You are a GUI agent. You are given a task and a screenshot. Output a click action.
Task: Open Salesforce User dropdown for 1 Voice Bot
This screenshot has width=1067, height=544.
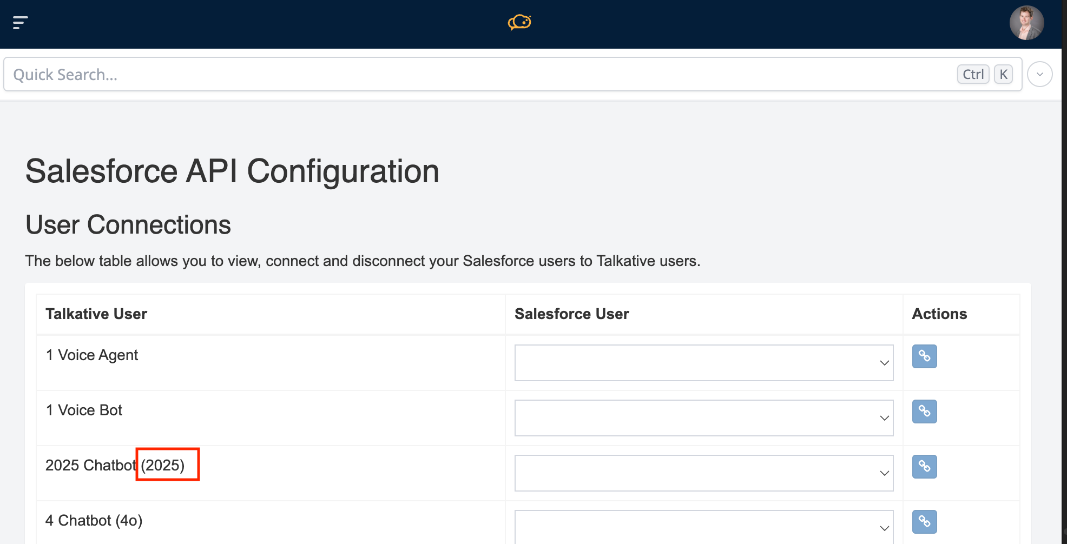[x=703, y=418]
